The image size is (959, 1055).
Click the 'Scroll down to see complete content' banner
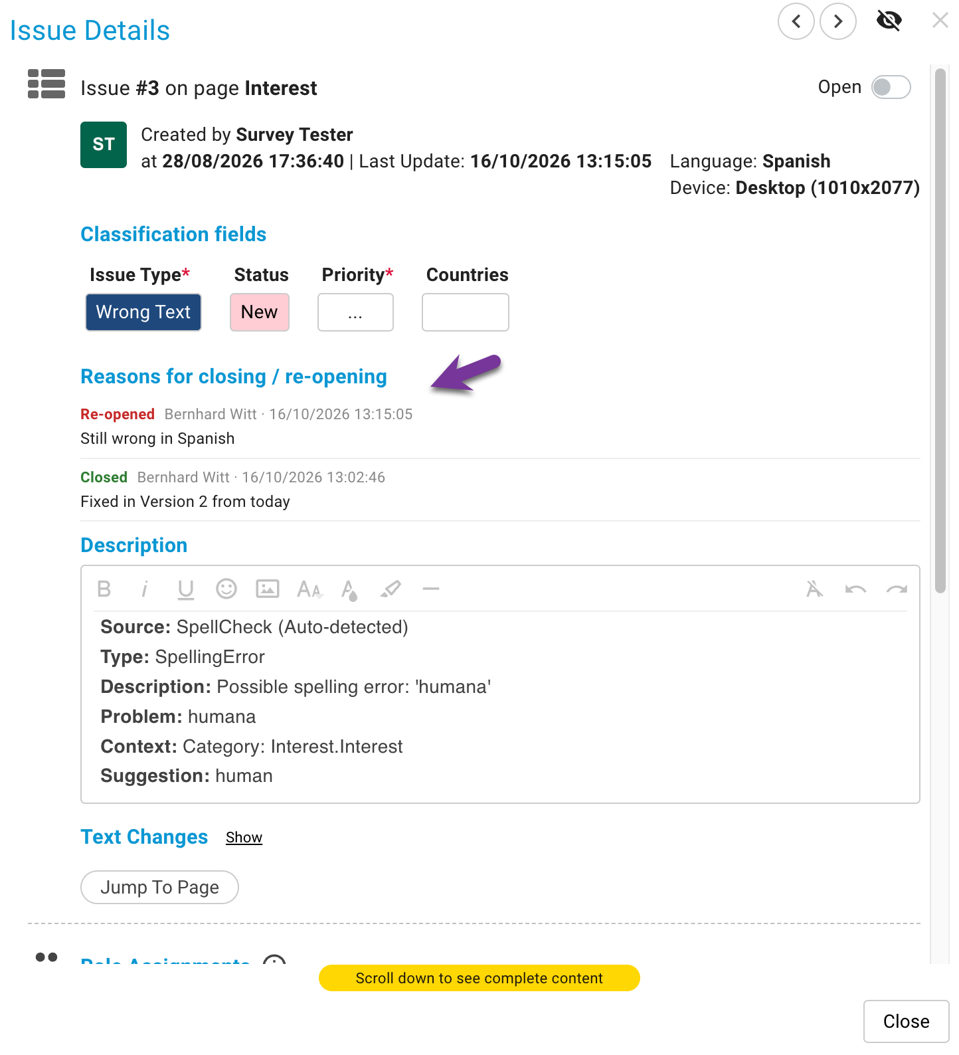pyautogui.click(x=480, y=978)
